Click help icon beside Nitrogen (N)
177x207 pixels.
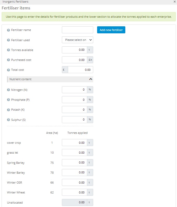point(8,90)
